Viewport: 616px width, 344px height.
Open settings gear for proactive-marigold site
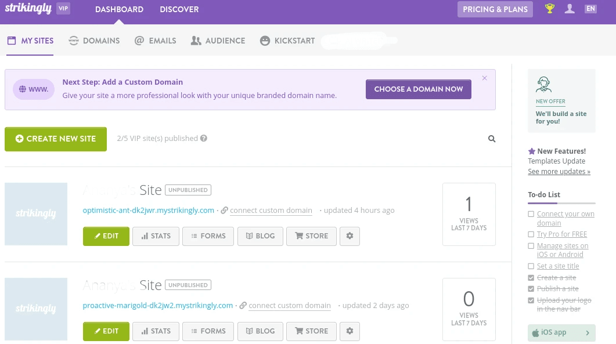pyautogui.click(x=350, y=331)
